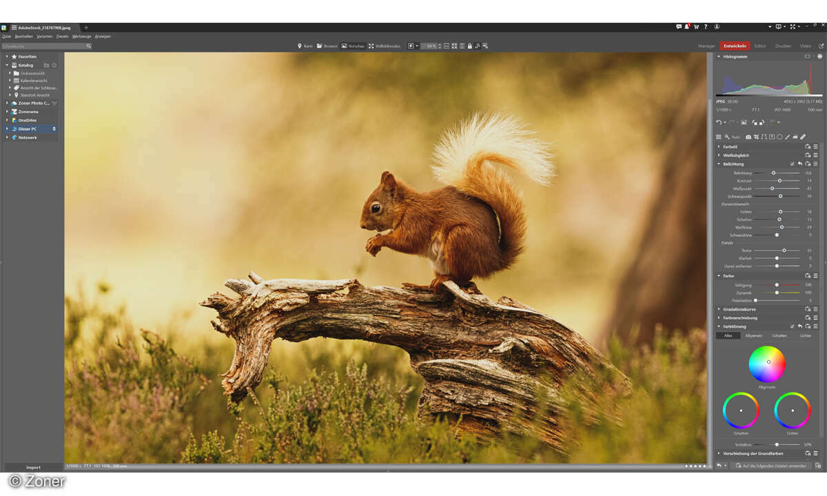Expand the Gradationskurve section
The width and height of the screenshot is (827, 496).
click(x=719, y=309)
